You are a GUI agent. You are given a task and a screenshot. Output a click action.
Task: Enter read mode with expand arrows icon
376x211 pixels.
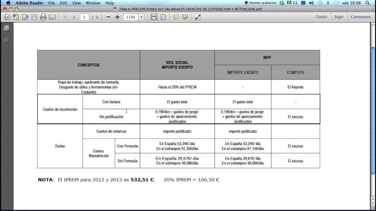(197, 17)
